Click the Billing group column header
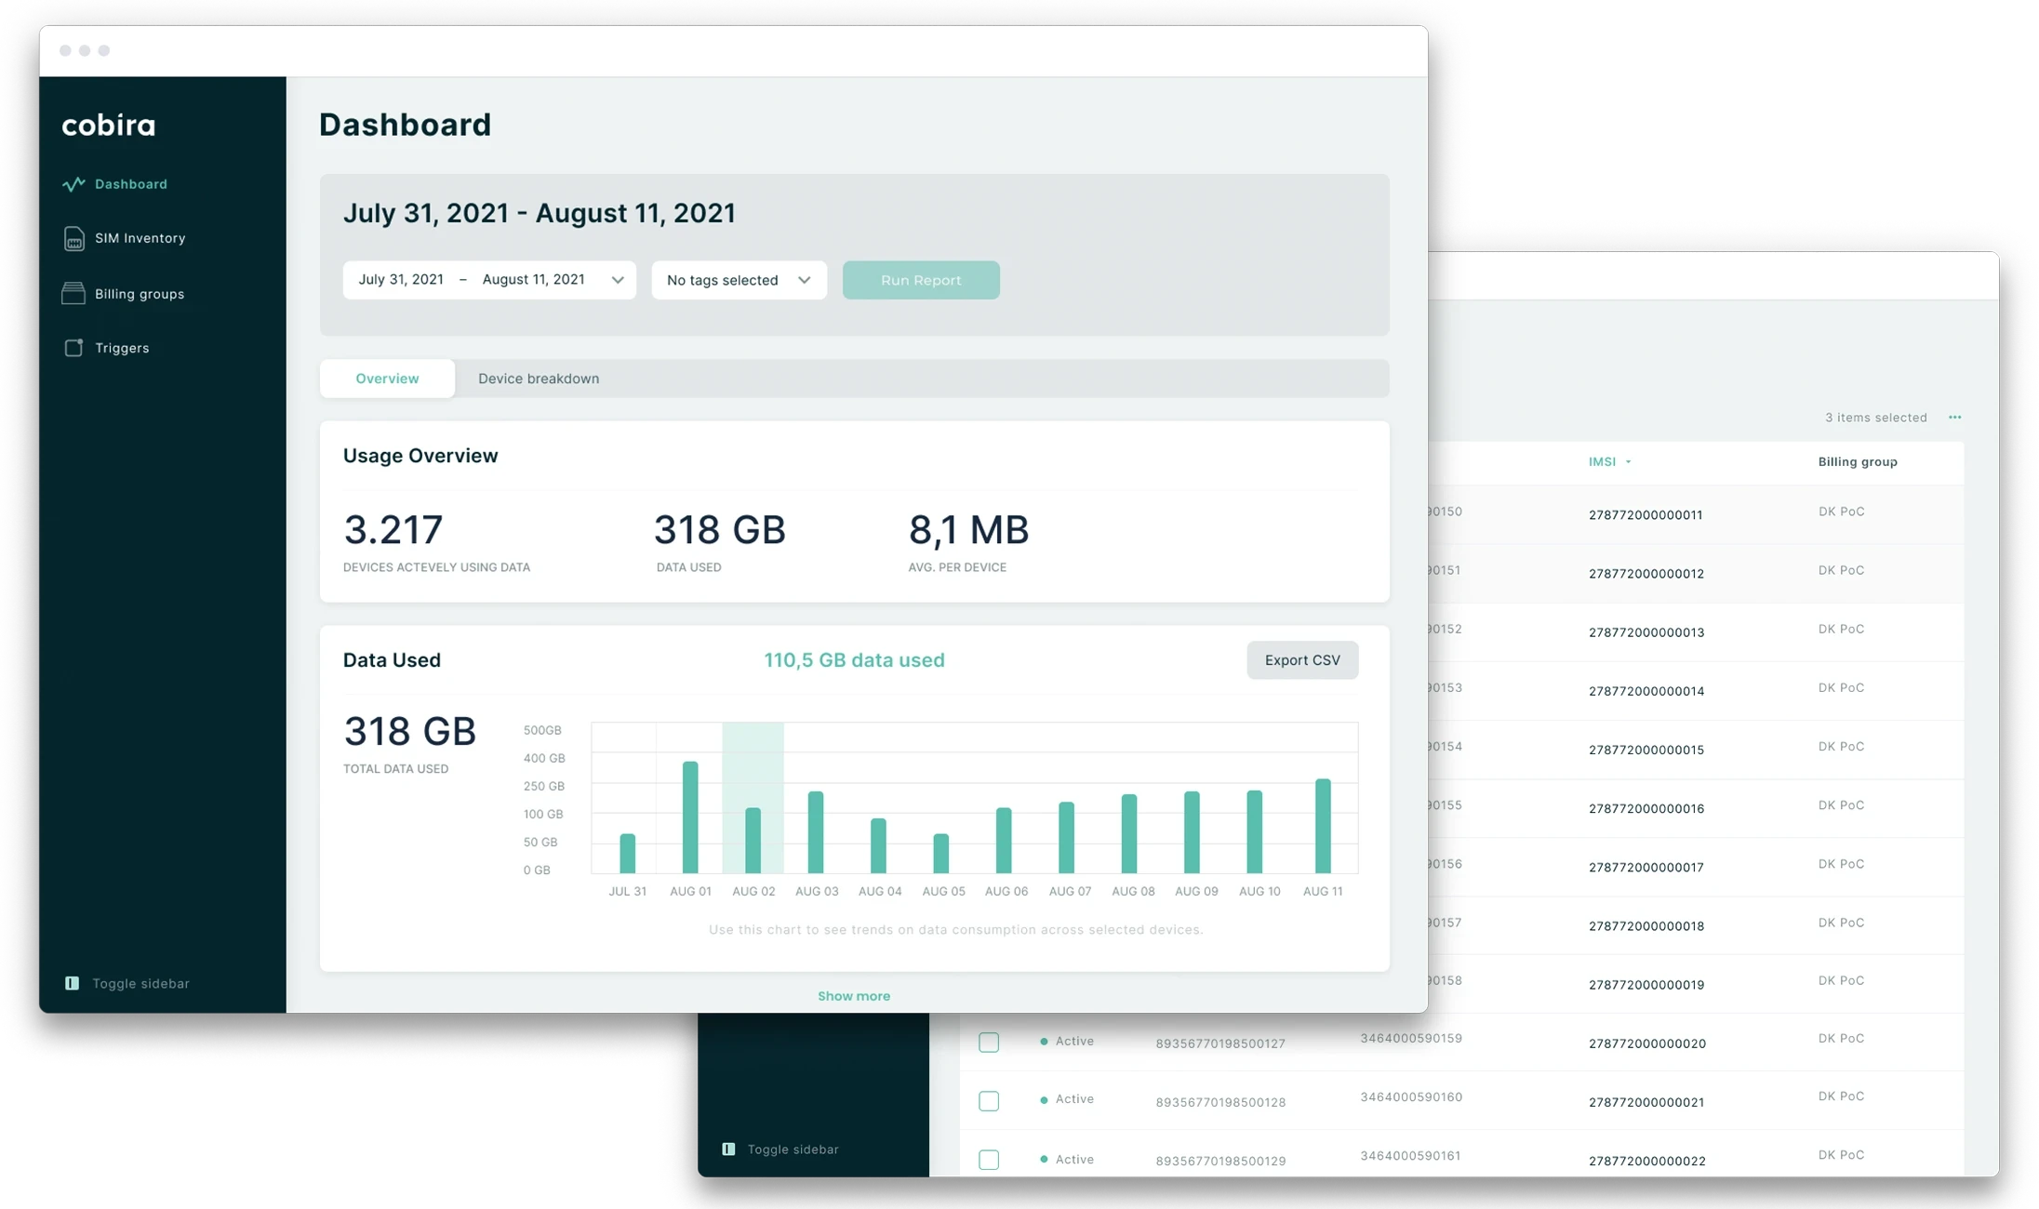This screenshot has height=1209, width=2039. point(1858,461)
